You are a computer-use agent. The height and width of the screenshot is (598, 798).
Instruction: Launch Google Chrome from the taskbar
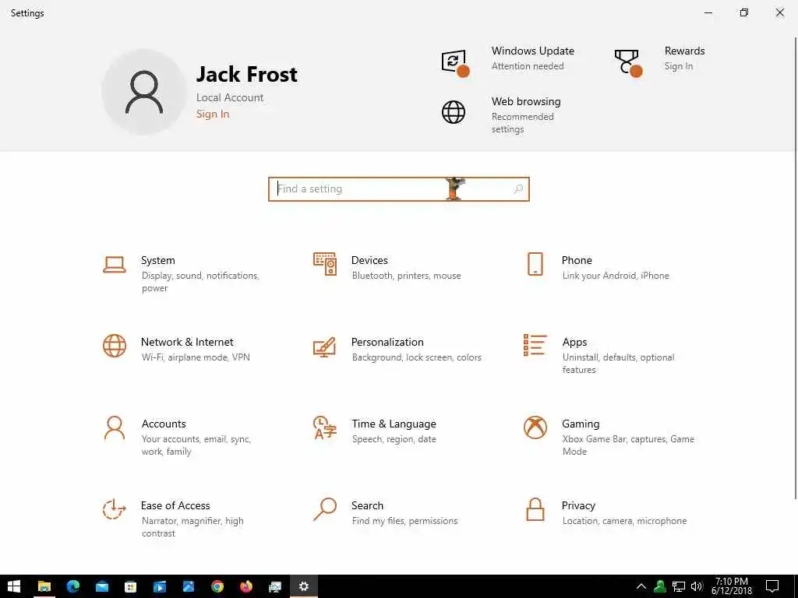point(217,586)
